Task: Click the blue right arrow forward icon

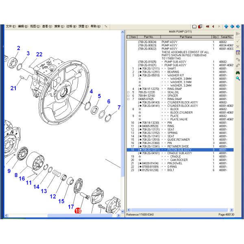Action: point(238,26)
